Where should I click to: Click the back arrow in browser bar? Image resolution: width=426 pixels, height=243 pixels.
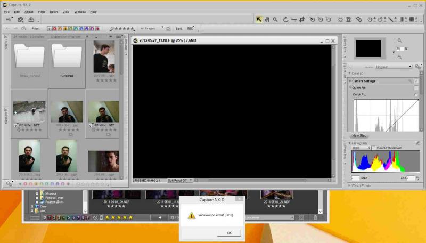coord(8,29)
